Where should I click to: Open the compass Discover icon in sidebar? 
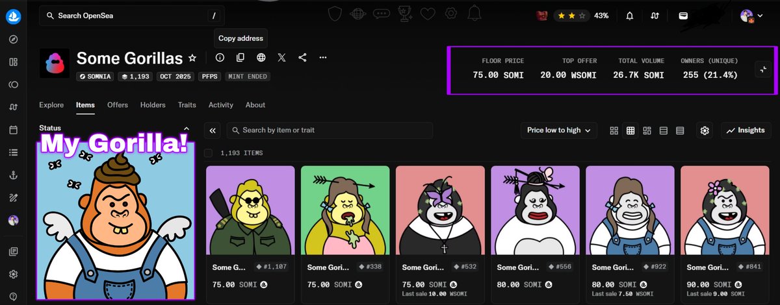[13, 40]
